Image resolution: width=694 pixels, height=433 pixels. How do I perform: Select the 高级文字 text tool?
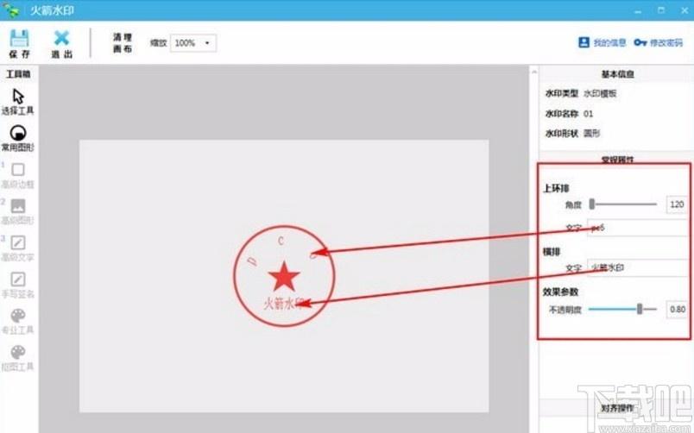point(18,243)
